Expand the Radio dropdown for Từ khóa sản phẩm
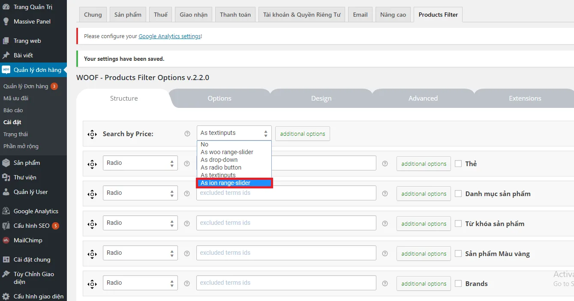The height and width of the screenshot is (301, 574). pos(140,223)
